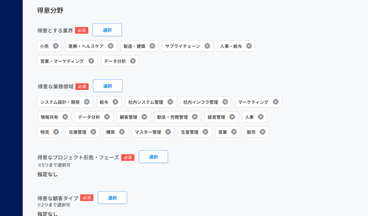The image size is (368, 216).
Task: Remove the 小売 industry tag
Action: pos(56,46)
